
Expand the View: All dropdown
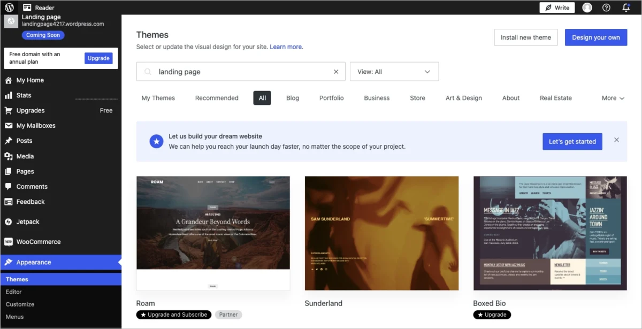click(x=394, y=72)
